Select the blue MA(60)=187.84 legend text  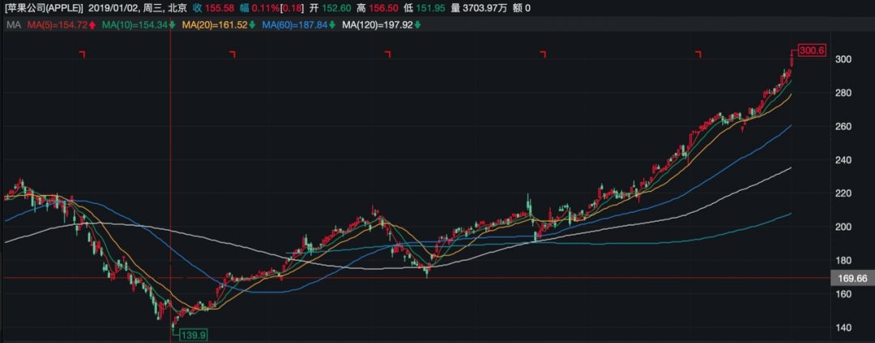coord(295,25)
